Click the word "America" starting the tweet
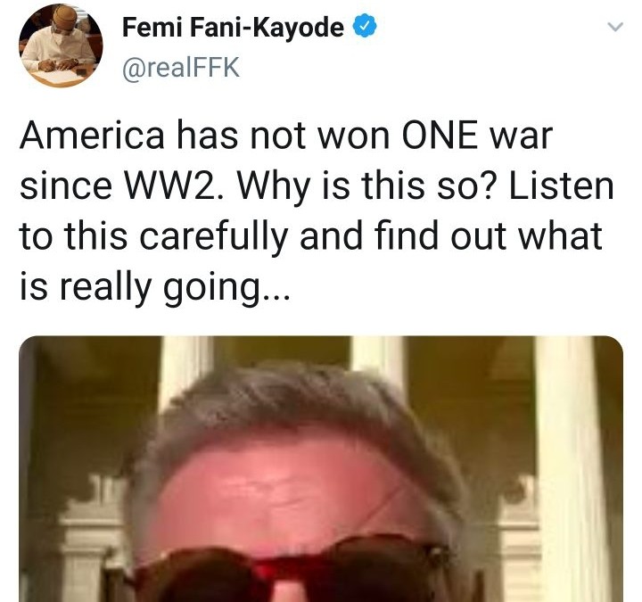 pos(92,136)
